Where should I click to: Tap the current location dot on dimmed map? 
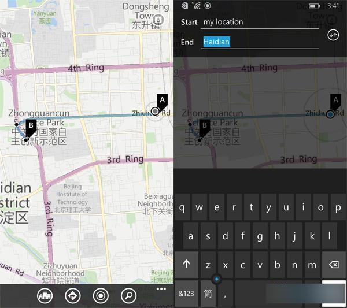330,114
